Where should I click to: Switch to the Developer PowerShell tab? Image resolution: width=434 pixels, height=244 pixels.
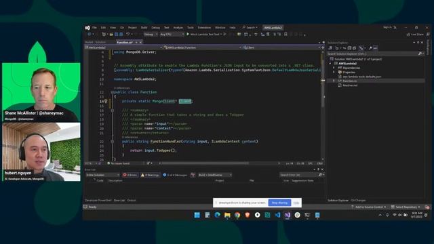[98, 201]
